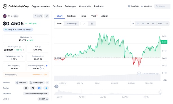The height and width of the screenshot is (104, 173).
Task: Add Pi to watchlist via star button
Action: tap(38, 16)
